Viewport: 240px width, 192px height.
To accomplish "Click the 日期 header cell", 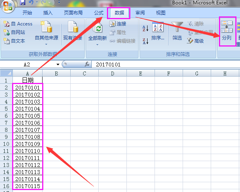I will point(28,80).
